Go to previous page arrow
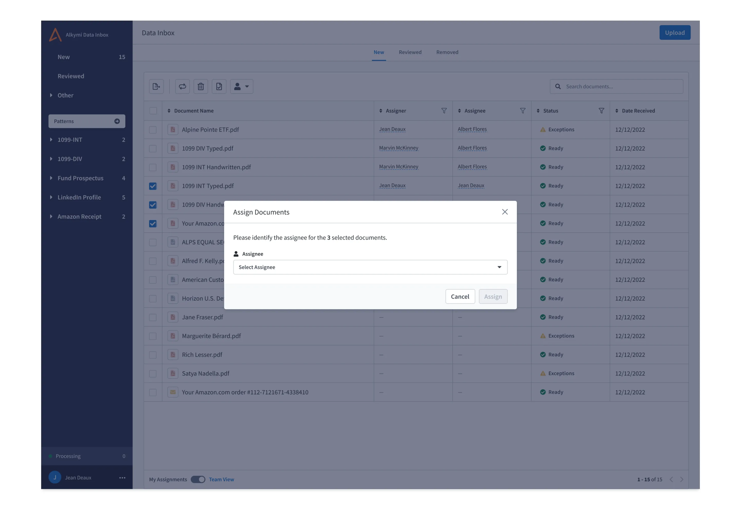 point(671,479)
